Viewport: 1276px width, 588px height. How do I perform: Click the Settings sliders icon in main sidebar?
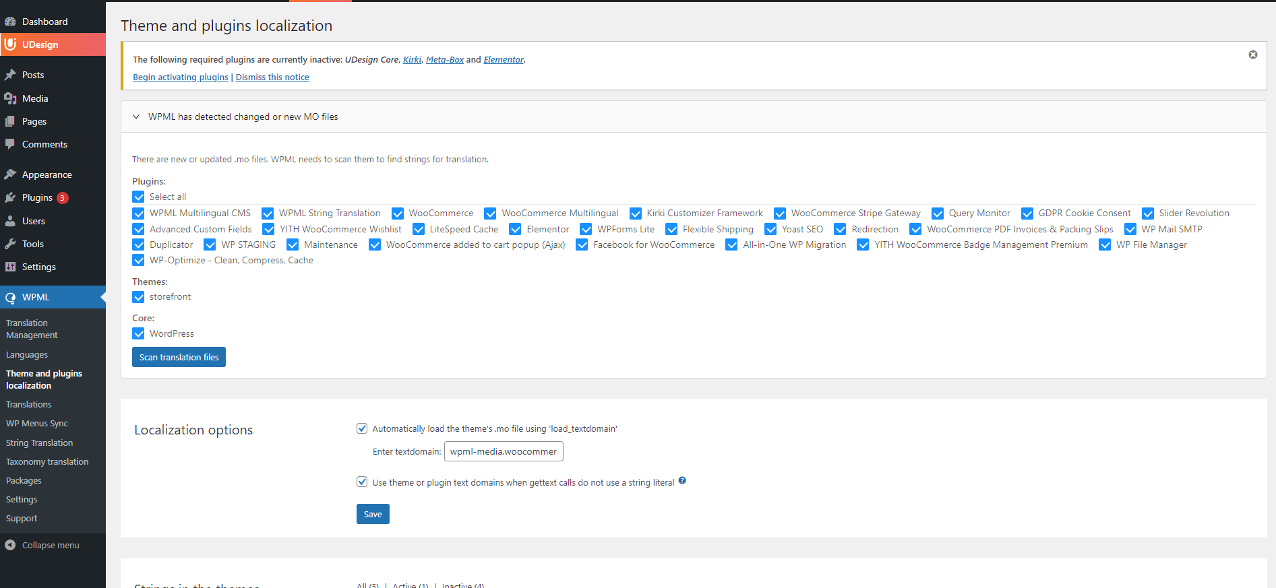10,267
